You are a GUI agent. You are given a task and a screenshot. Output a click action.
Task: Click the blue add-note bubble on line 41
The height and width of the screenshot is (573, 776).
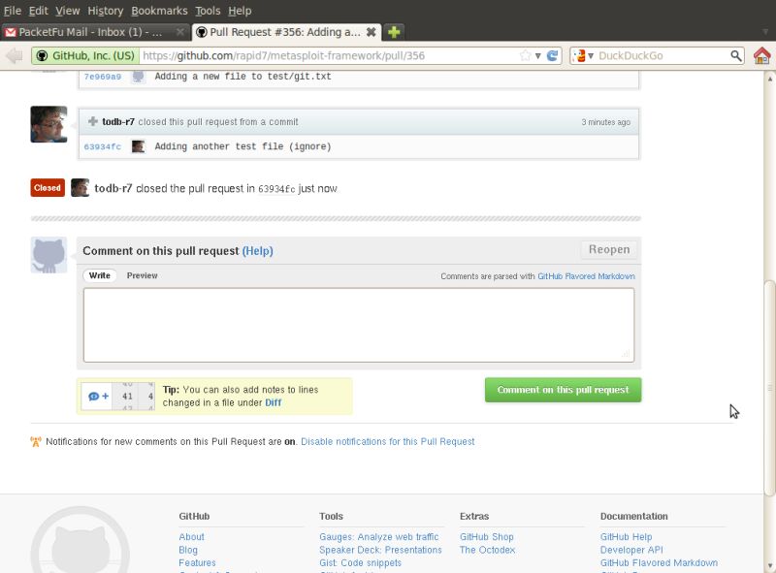click(94, 397)
